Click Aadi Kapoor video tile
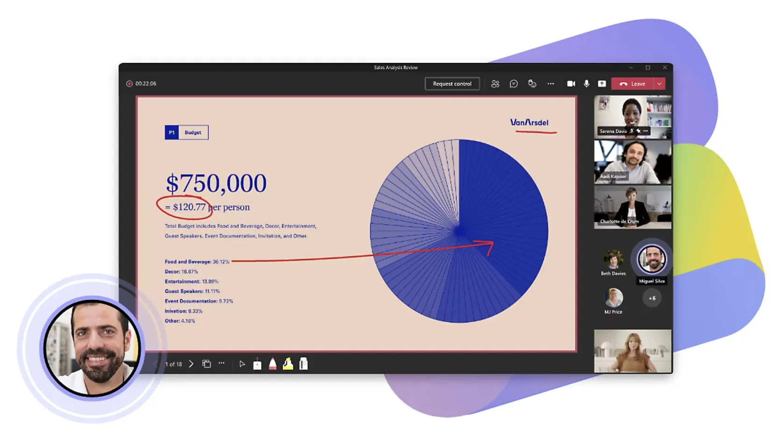Viewport: 783px width, 438px height. (x=633, y=162)
